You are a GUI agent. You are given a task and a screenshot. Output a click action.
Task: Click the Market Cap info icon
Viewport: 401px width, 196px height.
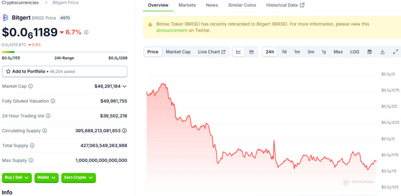(31, 86)
